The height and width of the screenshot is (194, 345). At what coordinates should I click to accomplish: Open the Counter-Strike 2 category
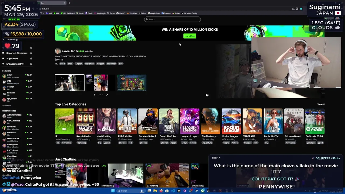(148, 121)
